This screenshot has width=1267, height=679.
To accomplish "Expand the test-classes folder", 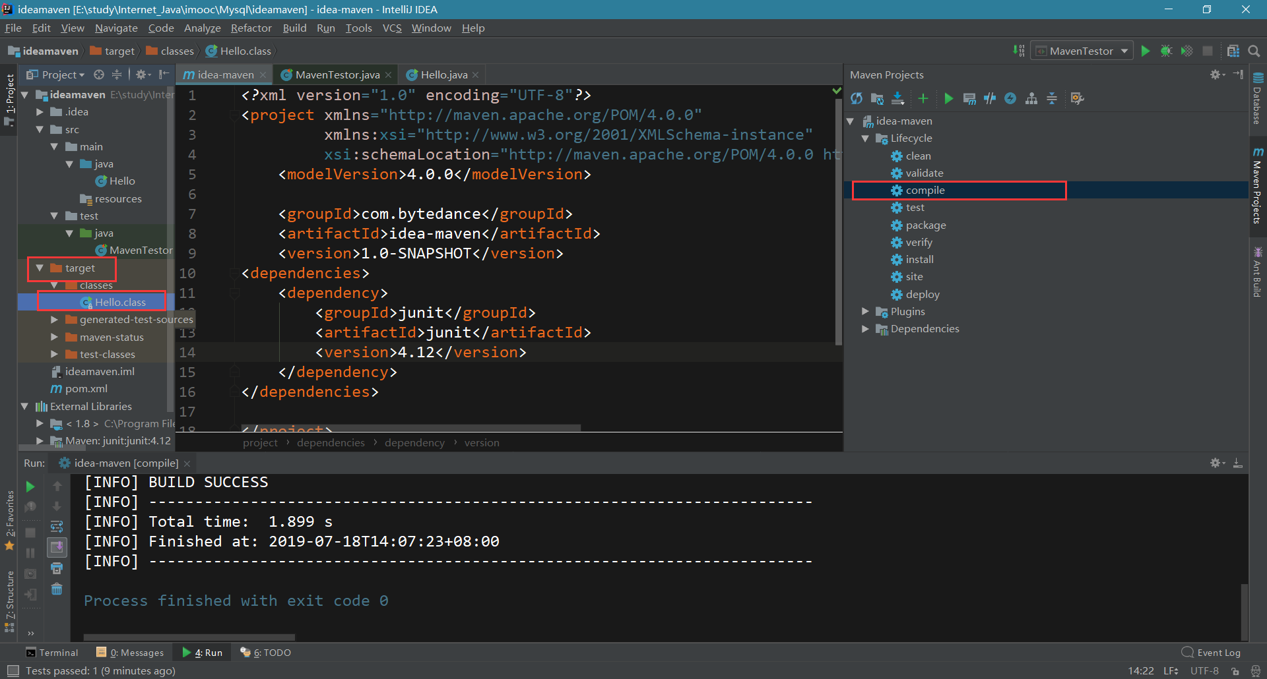I will click(x=54, y=354).
